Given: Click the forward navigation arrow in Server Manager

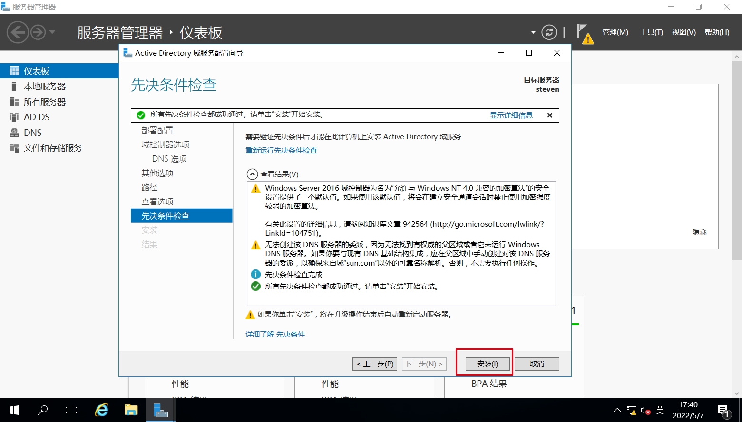Looking at the screenshot, I should pos(38,32).
